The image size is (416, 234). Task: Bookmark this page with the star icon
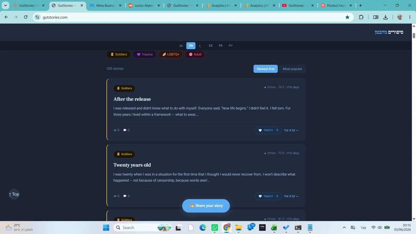(x=347, y=17)
